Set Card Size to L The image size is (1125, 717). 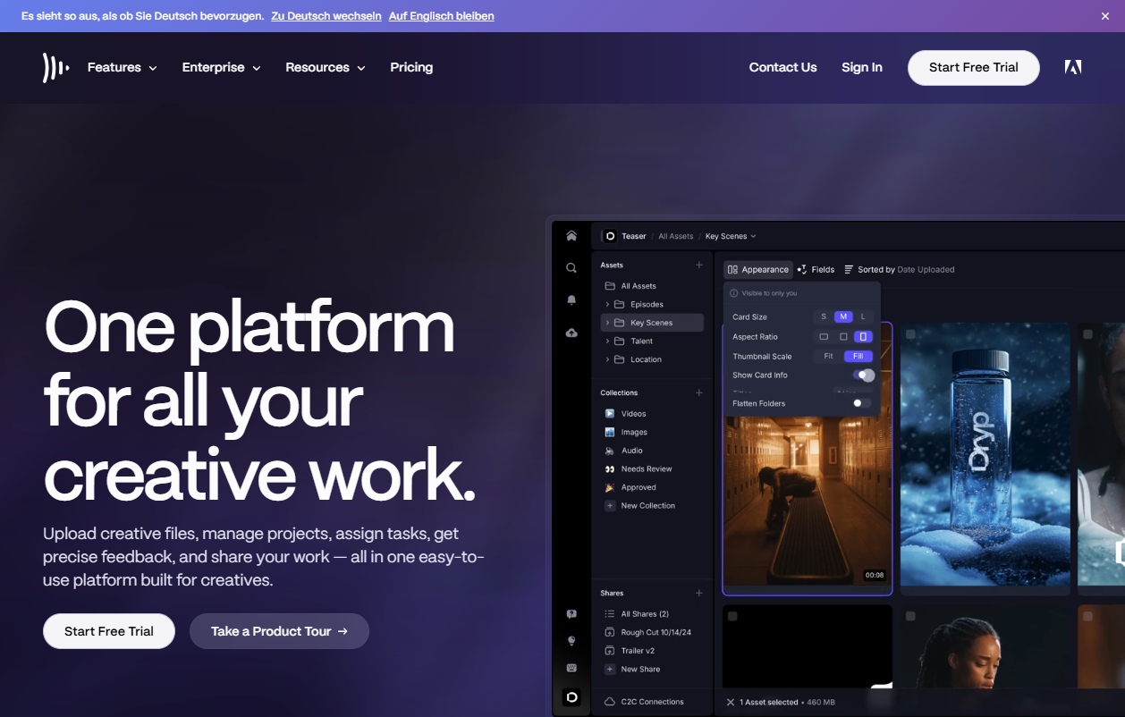point(863,316)
